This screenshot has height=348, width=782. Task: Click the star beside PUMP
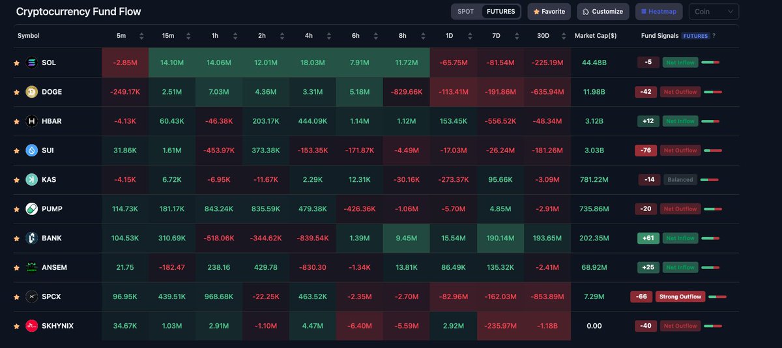pos(16,209)
